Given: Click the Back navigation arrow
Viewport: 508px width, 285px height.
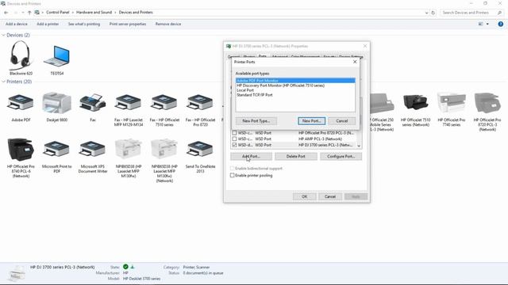Looking at the screenshot, I should [x=6, y=13].
